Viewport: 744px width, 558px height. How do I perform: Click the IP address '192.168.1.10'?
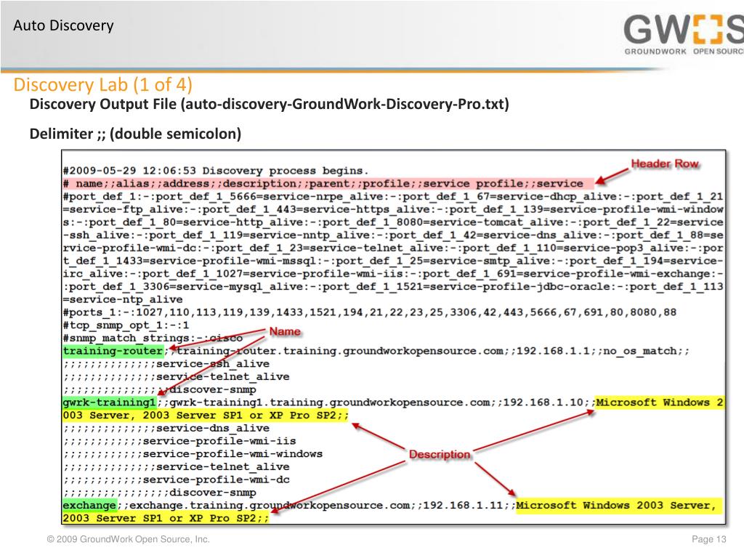tap(543, 403)
